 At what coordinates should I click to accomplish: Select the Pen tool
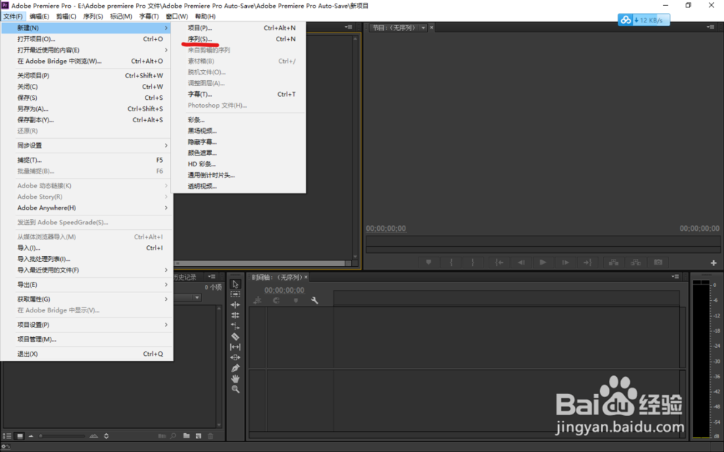tap(235, 368)
